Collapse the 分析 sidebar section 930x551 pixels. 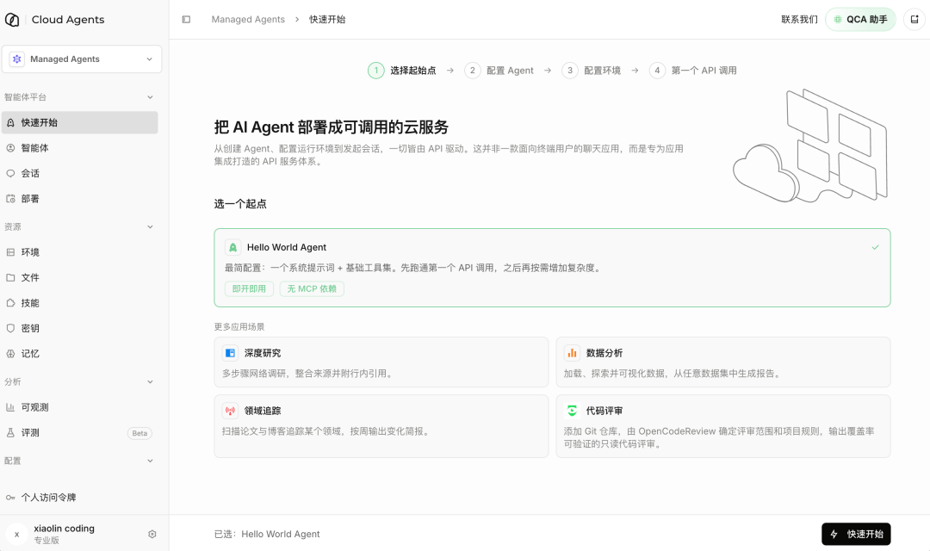coord(150,382)
